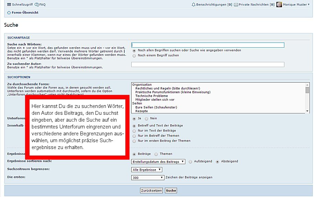Click the 'Zu suchender Autor' text field
The image size is (316, 197).
click(x=207, y=64)
